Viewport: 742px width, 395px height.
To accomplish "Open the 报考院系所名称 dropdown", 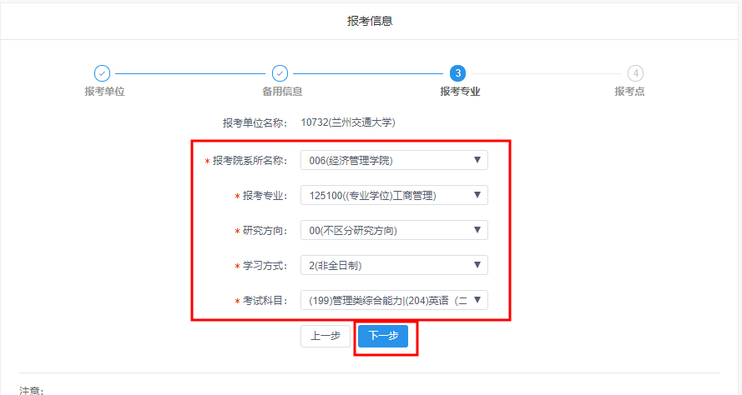I will [x=394, y=160].
